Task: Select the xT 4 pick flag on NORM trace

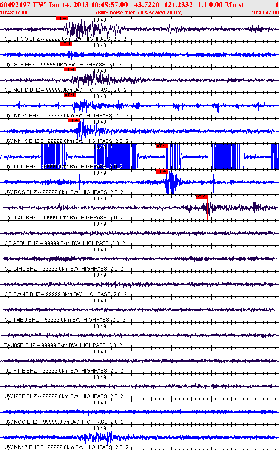Action: click(x=70, y=69)
